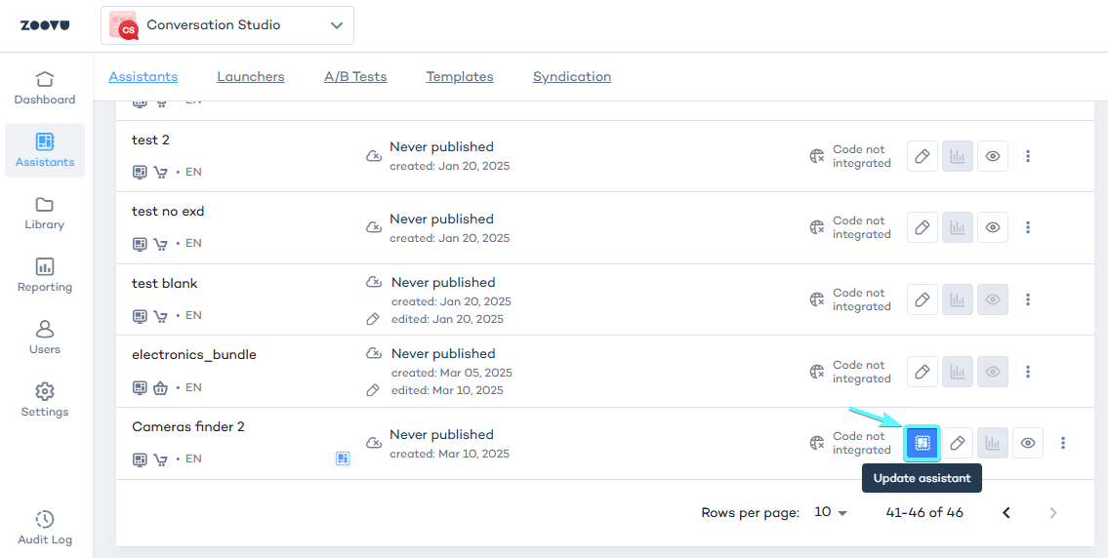Edit the test 2 assistant with pencil icon

tap(922, 156)
